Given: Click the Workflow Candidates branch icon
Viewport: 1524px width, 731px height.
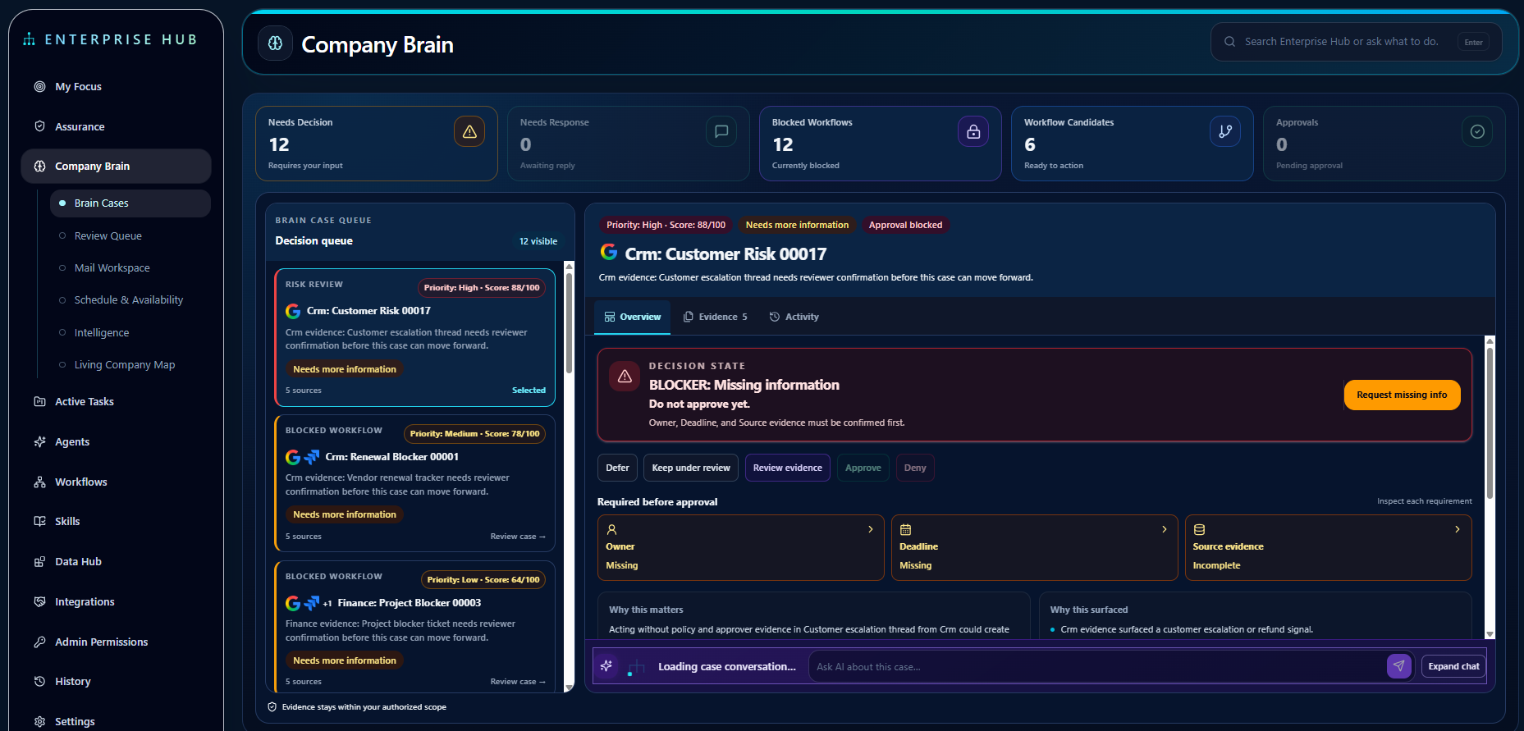Looking at the screenshot, I should pos(1225,131).
